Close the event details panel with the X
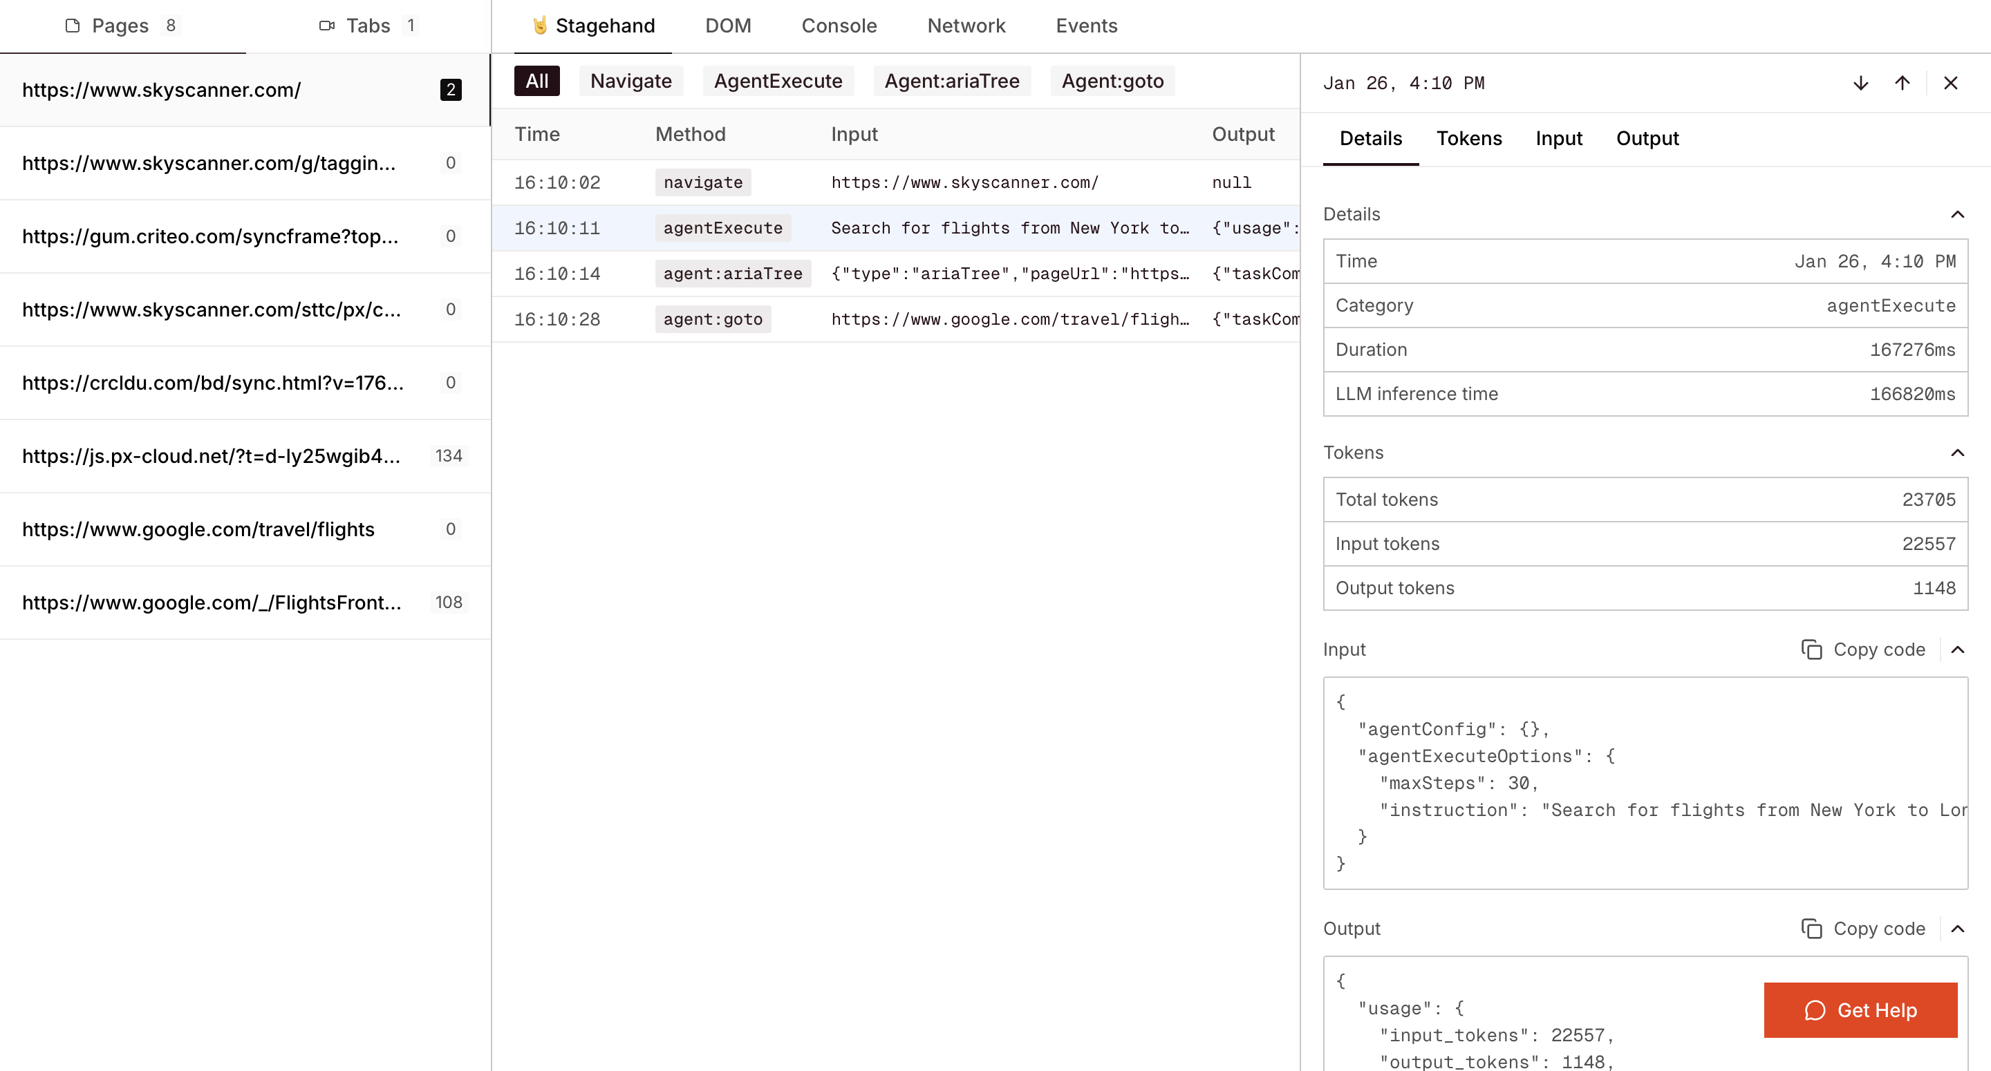 [1950, 83]
